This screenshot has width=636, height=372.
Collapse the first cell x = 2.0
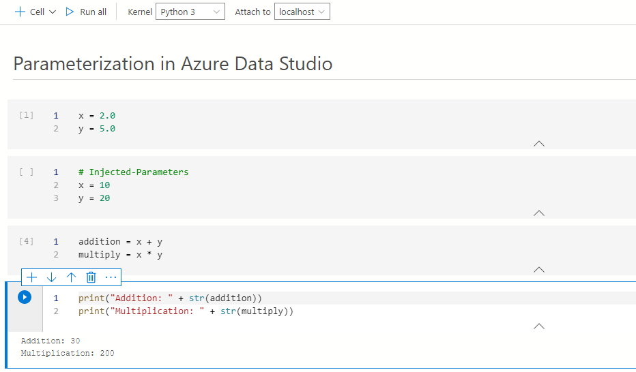538,144
